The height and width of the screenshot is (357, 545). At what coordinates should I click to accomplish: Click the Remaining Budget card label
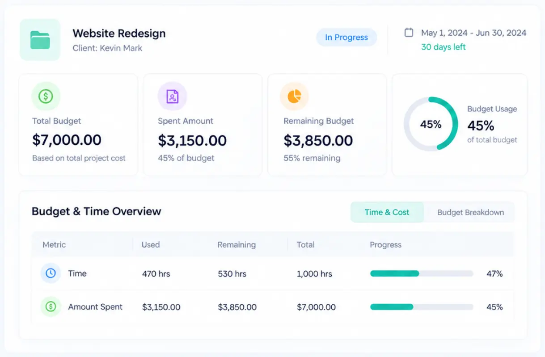319,121
